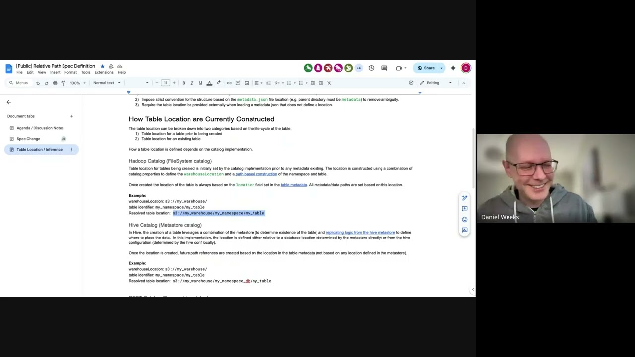Click the Clear formatting icon
The height and width of the screenshot is (357, 635).
click(329, 83)
